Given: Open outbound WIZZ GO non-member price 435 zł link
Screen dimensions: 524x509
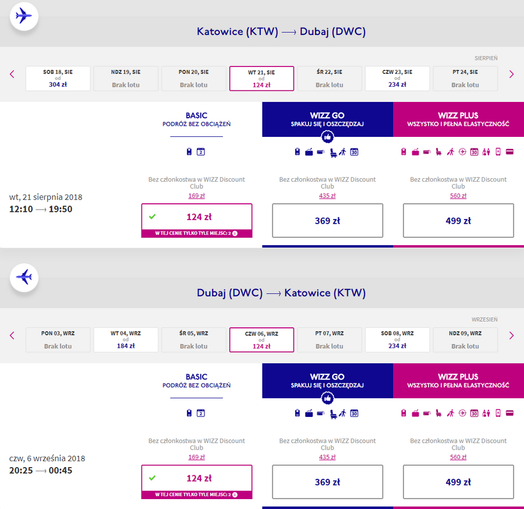Looking at the screenshot, I should pos(327,196).
